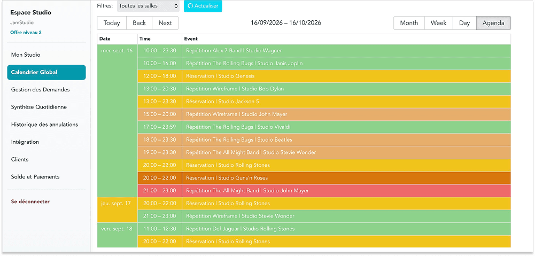Screen dimensions: 535x256
Task: Open All Might Band Studio John Mayer event
Action: coord(346,190)
